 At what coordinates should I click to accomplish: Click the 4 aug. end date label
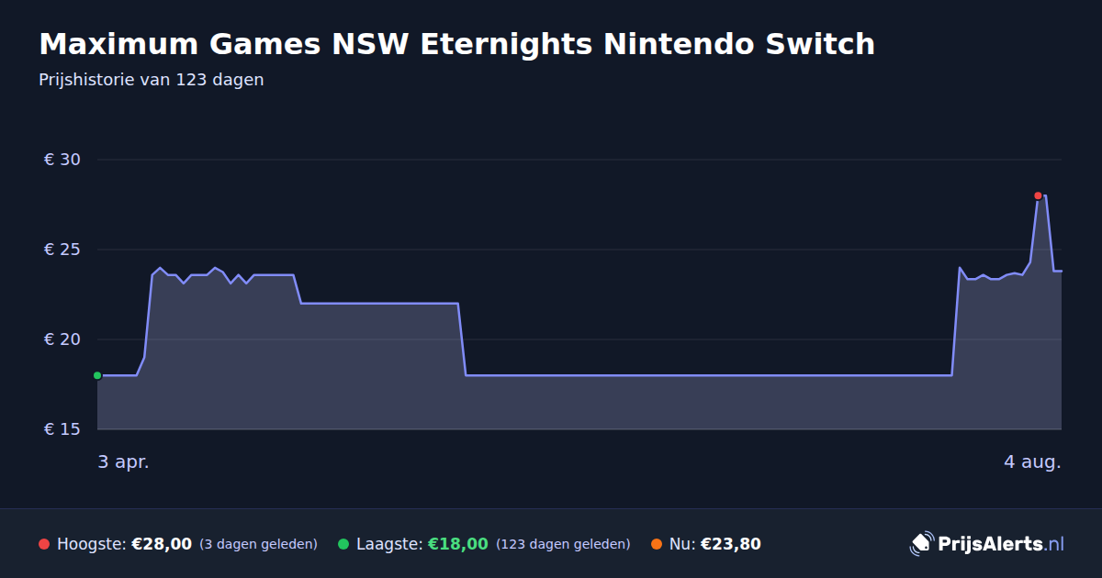pyautogui.click(x=1032, y=461)
